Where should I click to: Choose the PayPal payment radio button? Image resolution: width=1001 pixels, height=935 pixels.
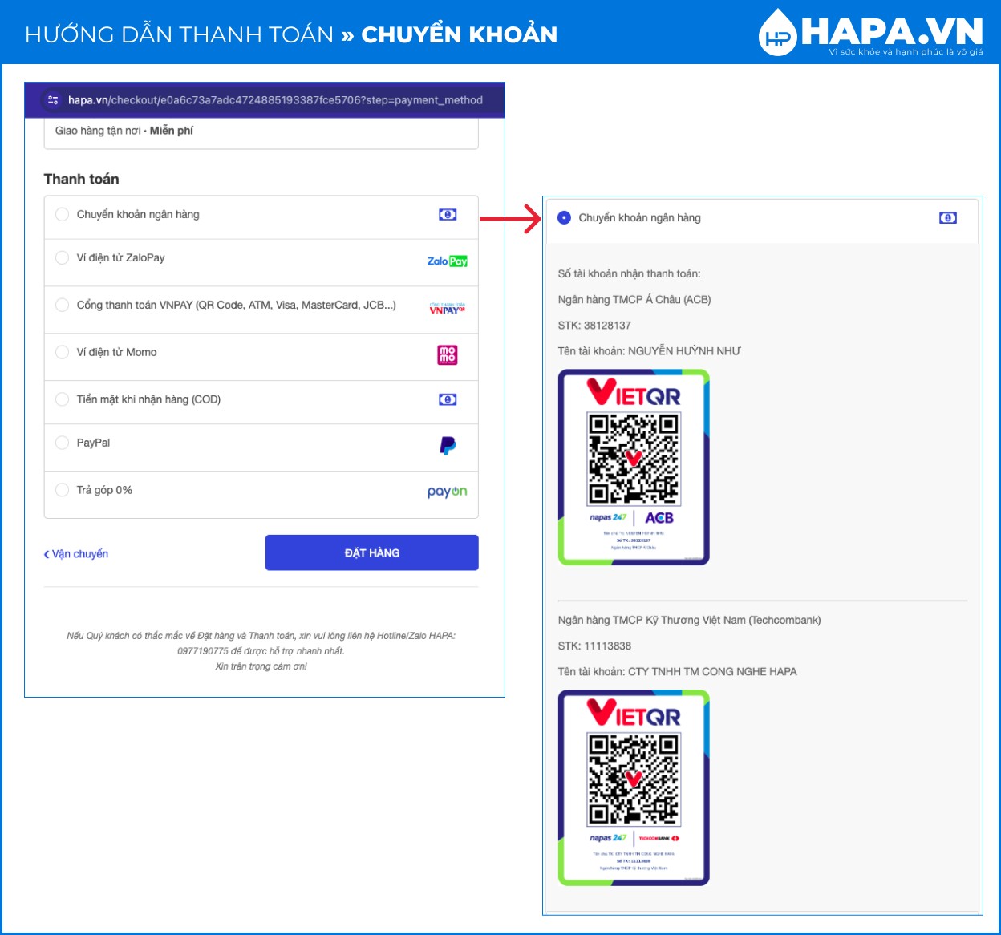[62, 443]
